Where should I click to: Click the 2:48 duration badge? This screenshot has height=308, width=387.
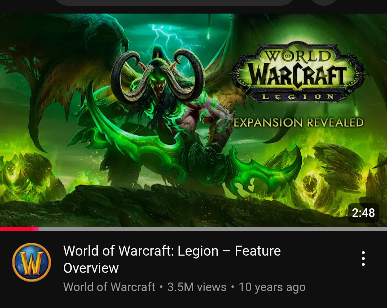(363, 213)
